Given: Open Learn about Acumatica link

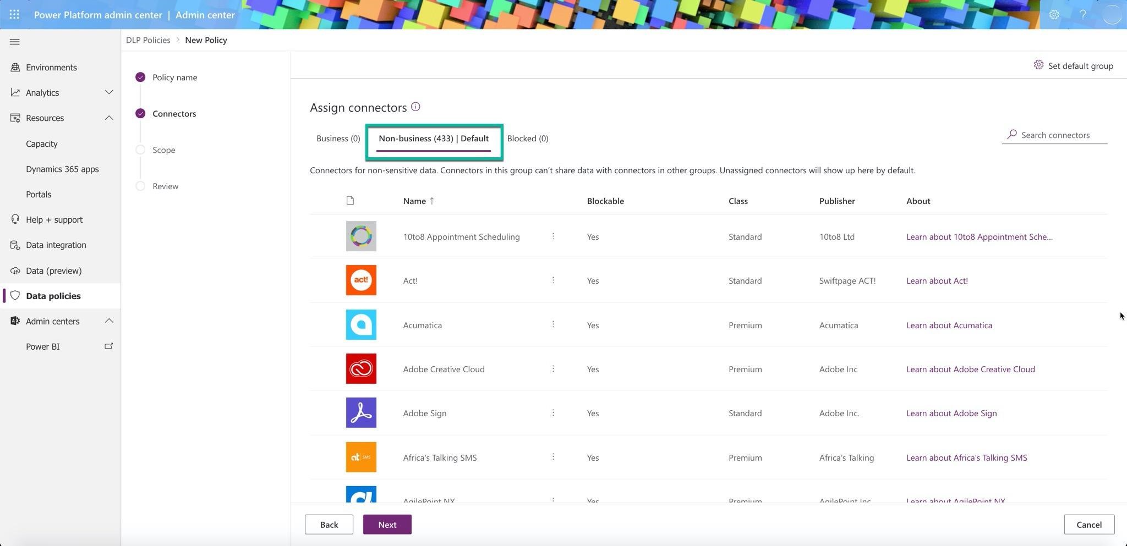Looking at the screenshot, I should pos(949,325).
